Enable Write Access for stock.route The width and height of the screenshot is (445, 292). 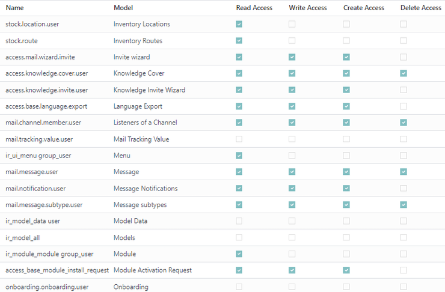(x=292, y=40)
